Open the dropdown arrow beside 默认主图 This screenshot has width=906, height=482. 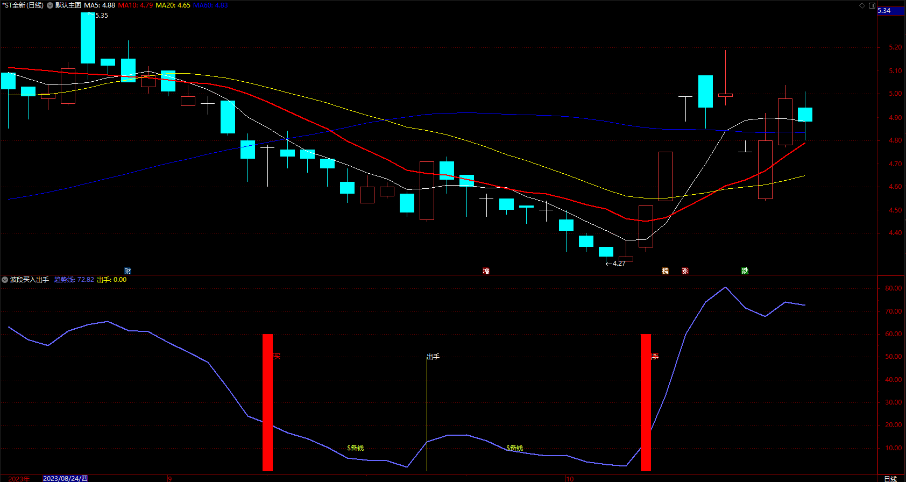coord(50,5)
